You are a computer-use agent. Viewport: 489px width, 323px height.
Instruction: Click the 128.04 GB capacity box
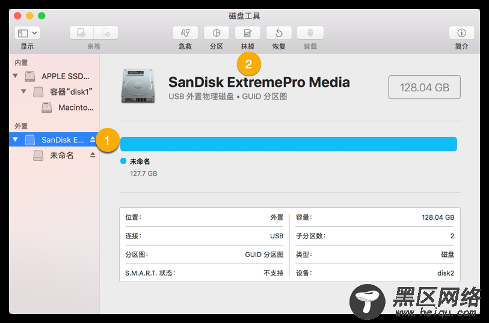pos(424,87)
